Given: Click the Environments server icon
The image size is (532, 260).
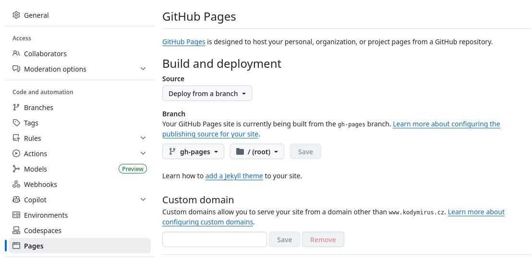Looking at the screenshot, I should [x=16, y=215].
